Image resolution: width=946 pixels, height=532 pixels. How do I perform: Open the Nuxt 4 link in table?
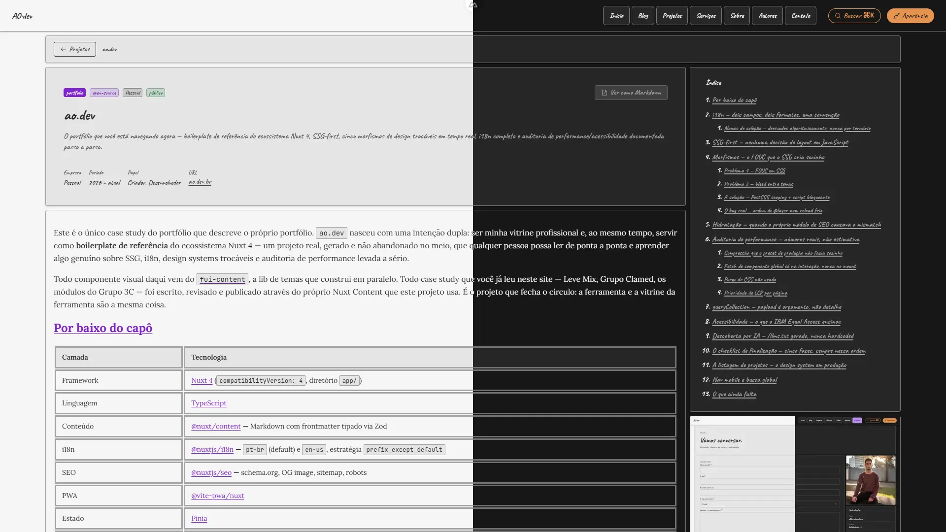point(202,380)
